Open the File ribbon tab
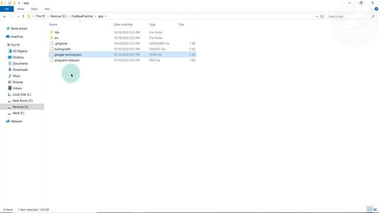This screenshot has width=379, height=213. tap(7, 9)
